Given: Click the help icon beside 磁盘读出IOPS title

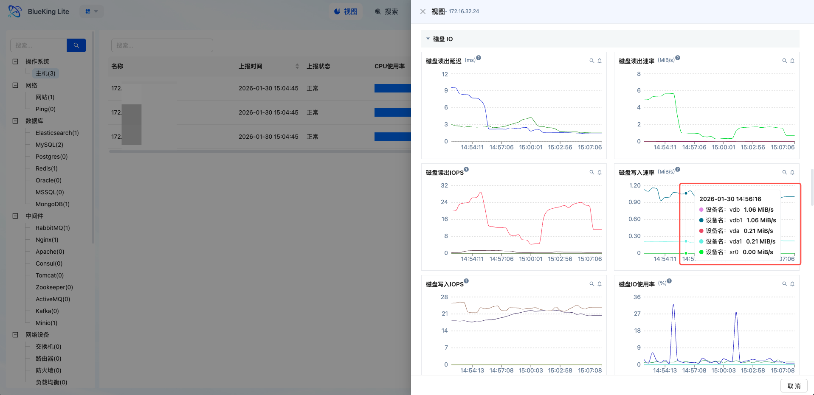Looking at the screenshot, I should pyautogui.click(x=466, y=169).
